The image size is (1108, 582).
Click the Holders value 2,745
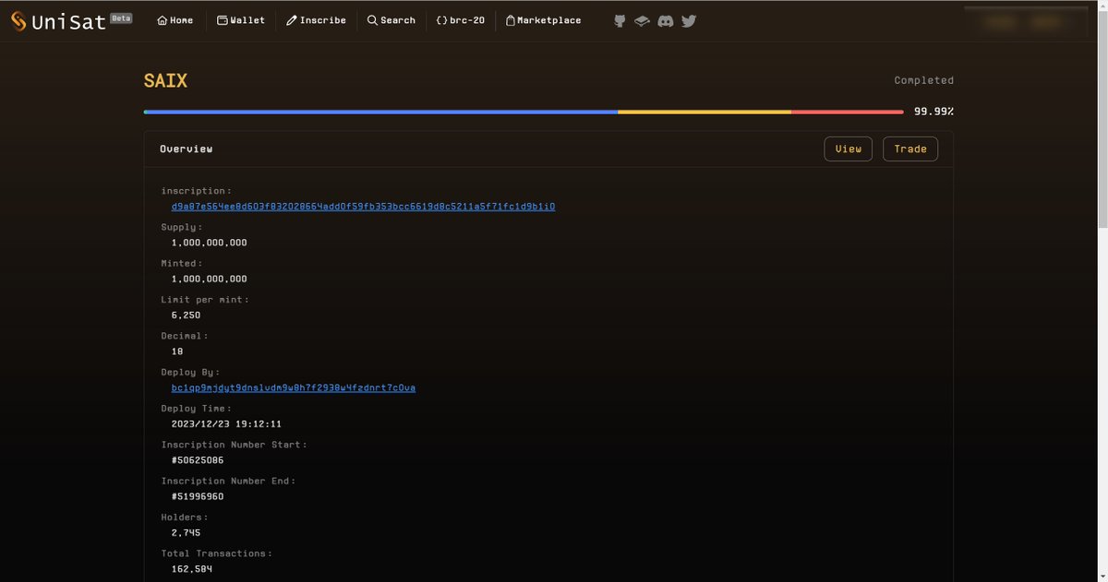click(x=186, y=533)
